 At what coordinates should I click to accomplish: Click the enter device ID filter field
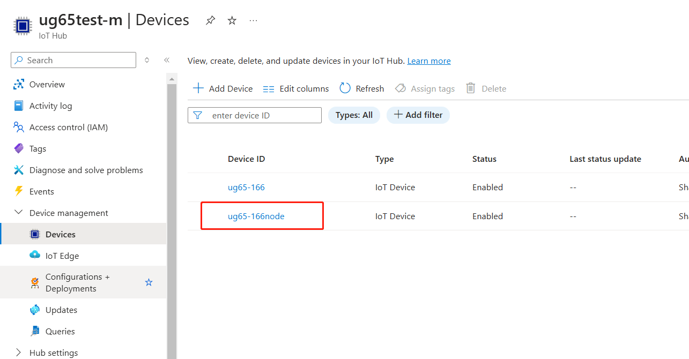tap(255, 115)
